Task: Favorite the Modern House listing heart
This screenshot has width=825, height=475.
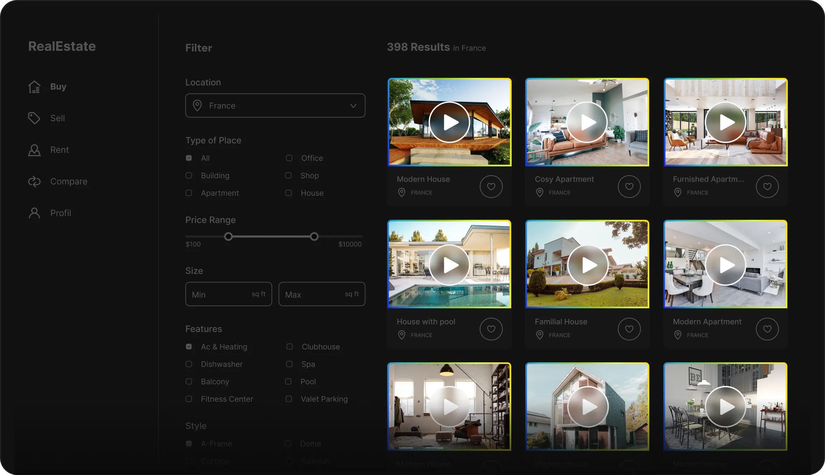Action: [x=491, y=186]
